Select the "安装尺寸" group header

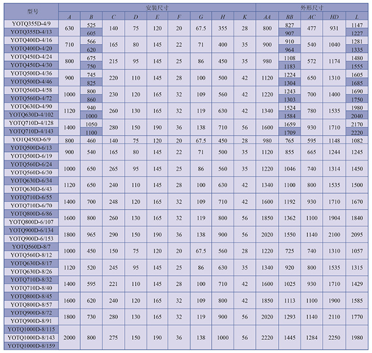coord(157,7)
